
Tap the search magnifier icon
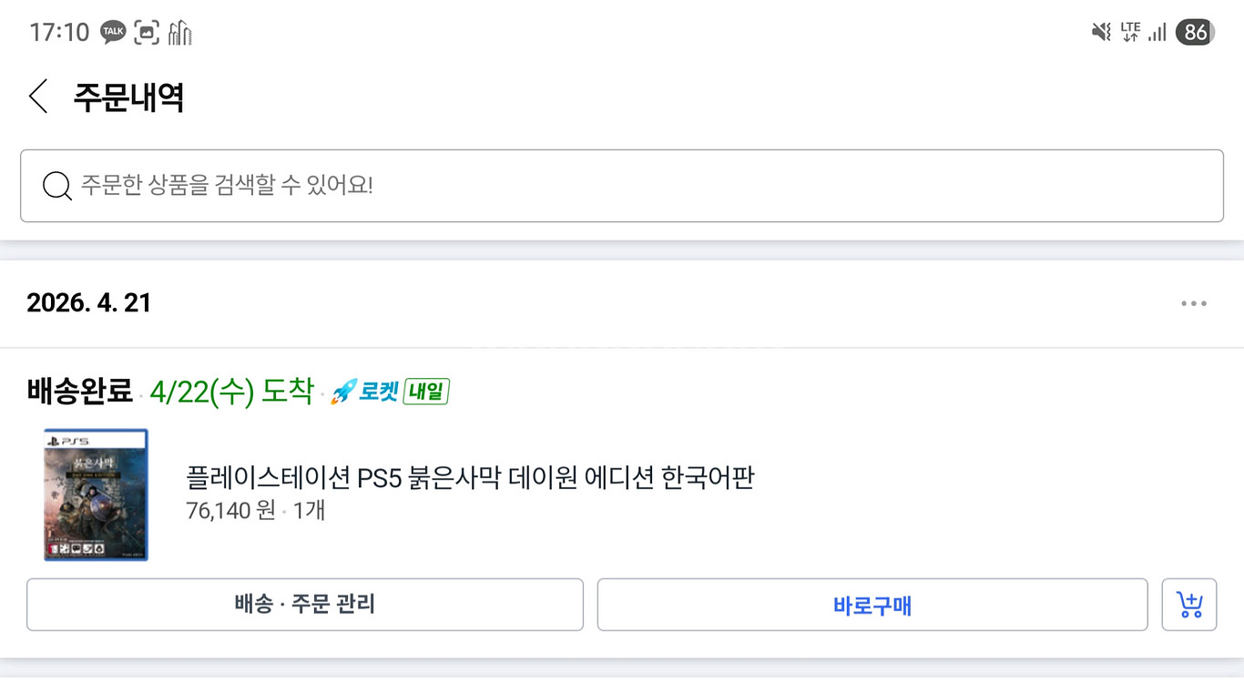point(56,186)
